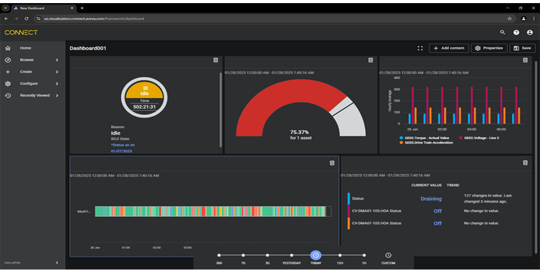The width and height of the screenshot is (540, 272).
Task: Save the dashboard
Action: [522, 48]
